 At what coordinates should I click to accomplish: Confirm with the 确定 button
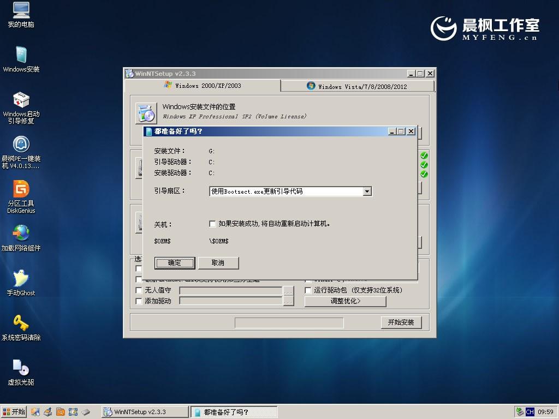click(175, 263)
